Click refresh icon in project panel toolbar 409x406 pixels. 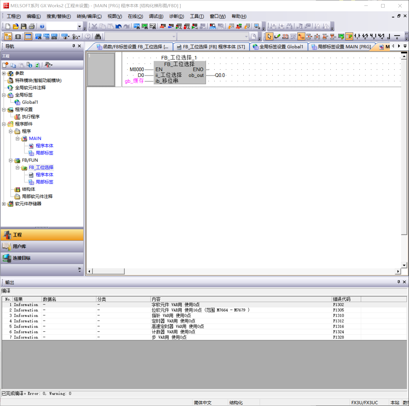37,65
